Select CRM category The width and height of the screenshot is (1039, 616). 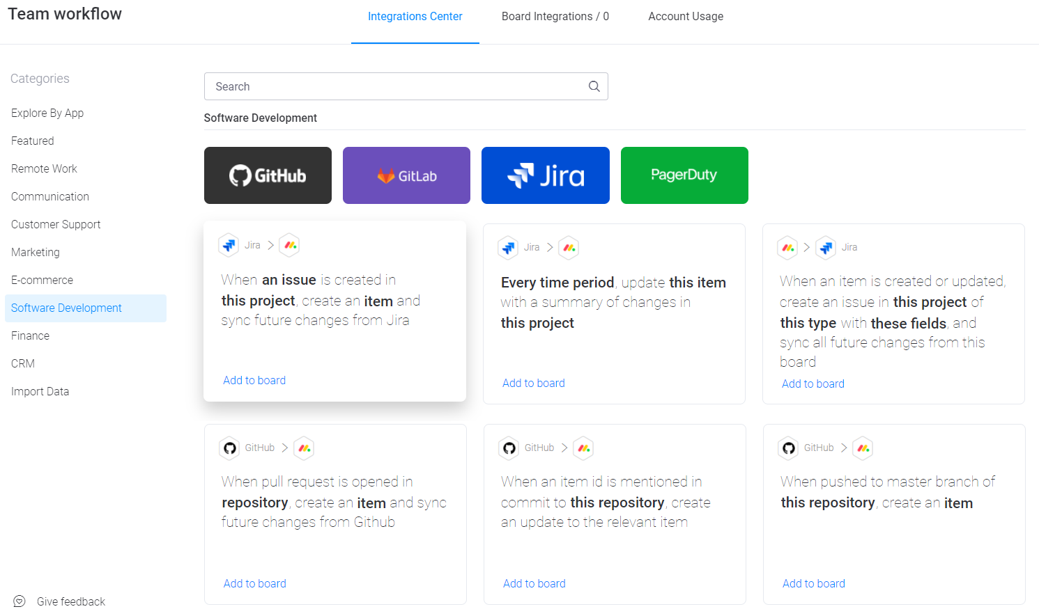(x=86, y=363)
